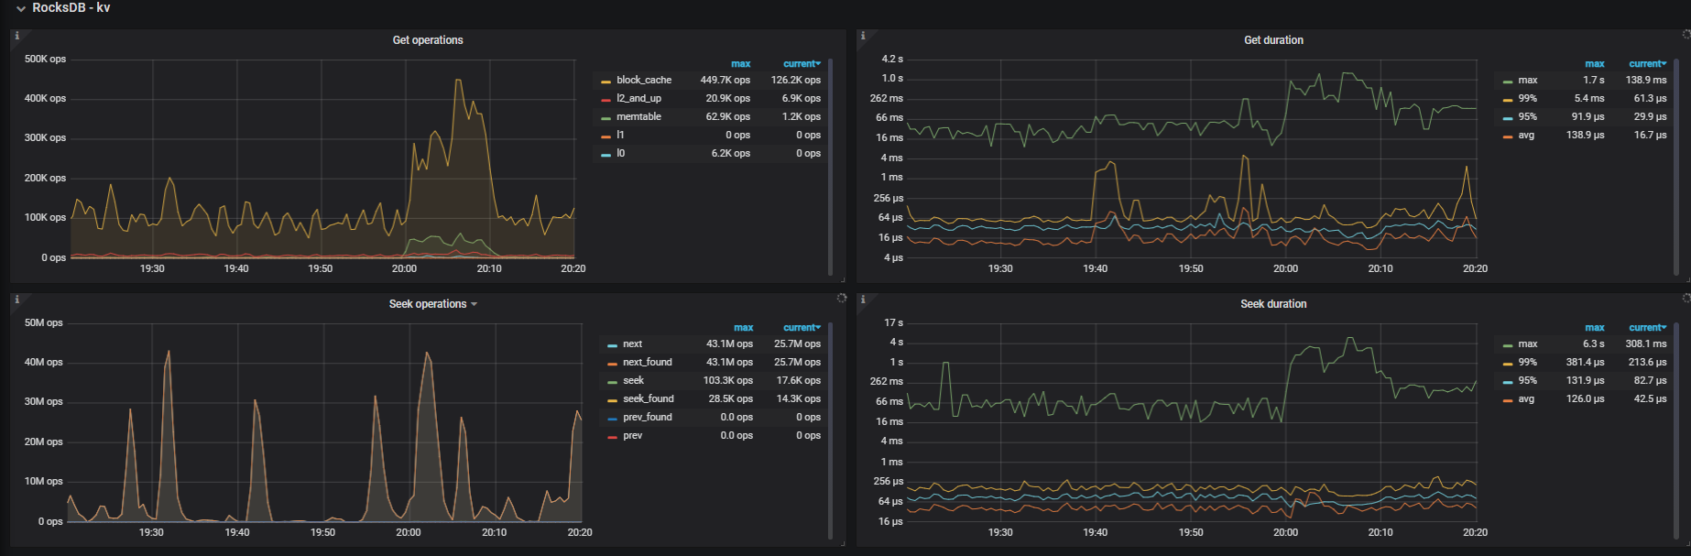Click loading spinner icon on Seek operations panel
1691x556 pixels.
coord(841,299)
